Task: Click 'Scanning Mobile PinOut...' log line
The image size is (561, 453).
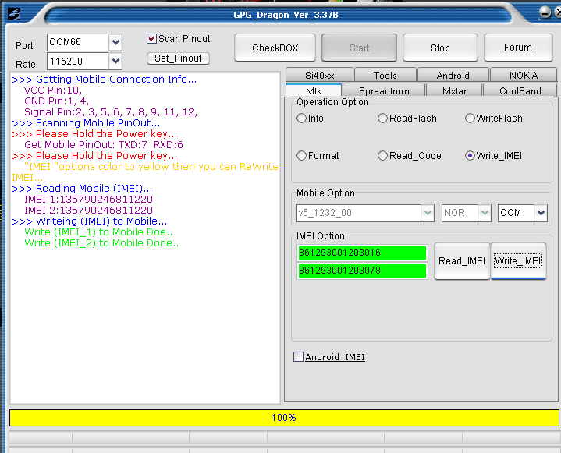Action: click(x=86, y=123)
